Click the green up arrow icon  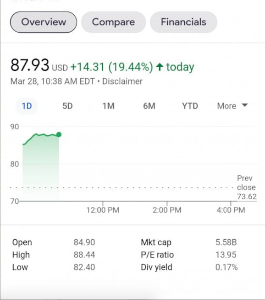pyautogui.click(x=160, y=67)
